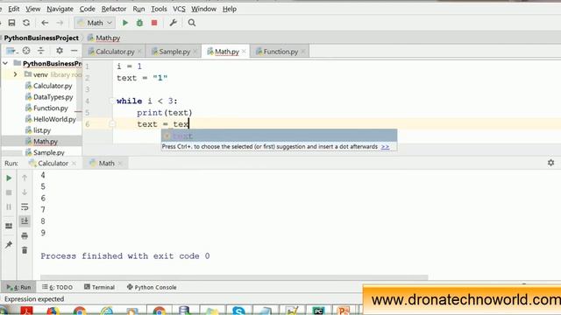Switch to Sample.py editor tab

click(x=174, y=52)
